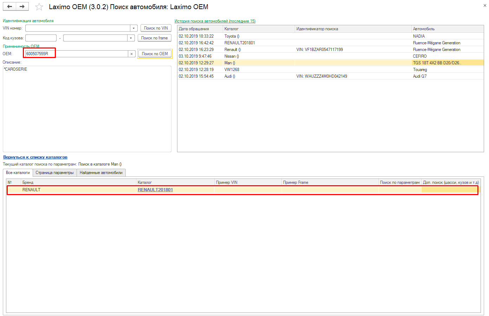Select history row with Toyota () catalog

click(330, 36)
